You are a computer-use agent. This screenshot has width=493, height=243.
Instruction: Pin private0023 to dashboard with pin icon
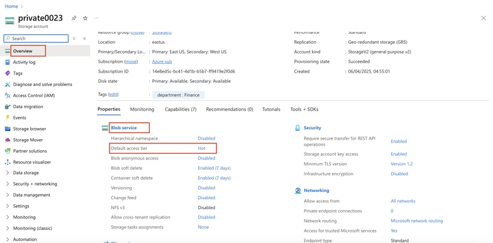tap(74, 18)
